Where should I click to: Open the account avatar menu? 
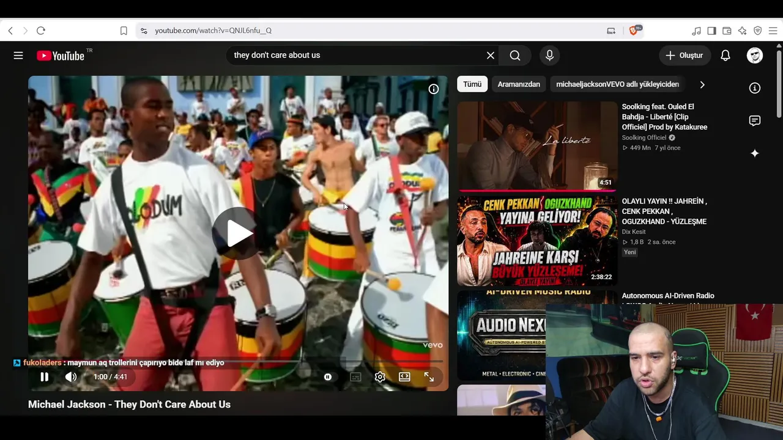755,56
